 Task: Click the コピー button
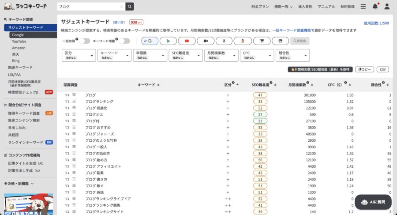pyautogui.click(x=365, y=69)
